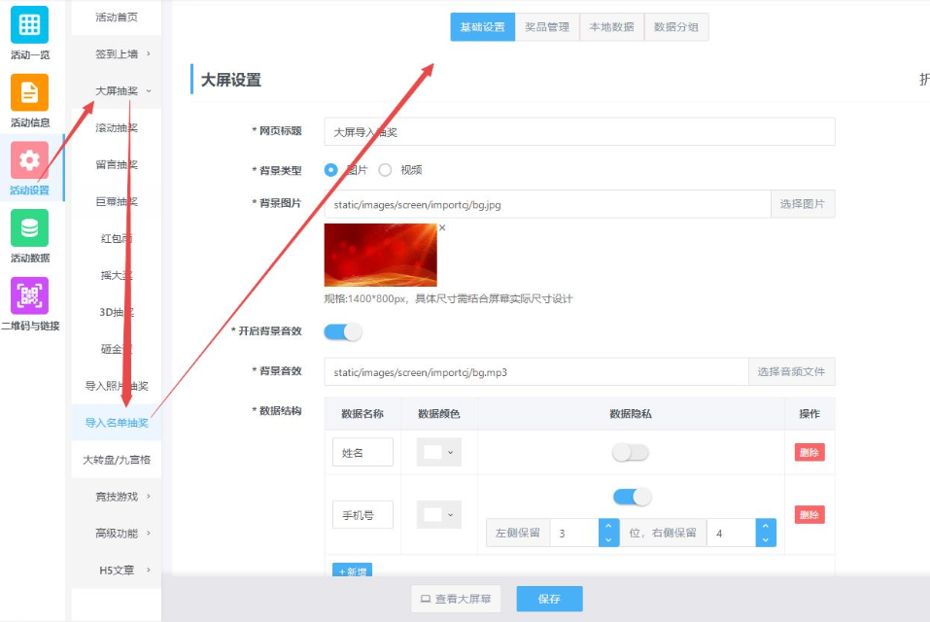Open the 活动数据 database icon
Viewport: 930px width, 622px height.
[x=29, y=227]
